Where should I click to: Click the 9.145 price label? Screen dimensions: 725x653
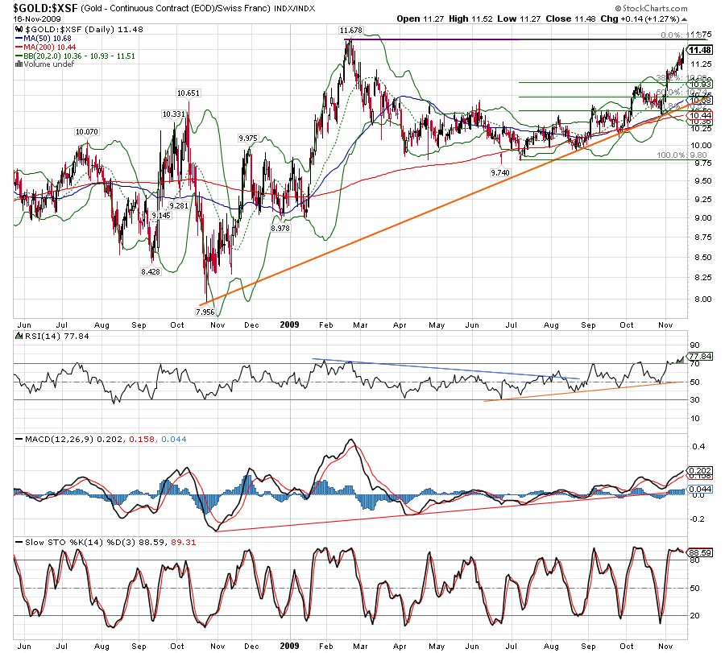click(161, 215)
